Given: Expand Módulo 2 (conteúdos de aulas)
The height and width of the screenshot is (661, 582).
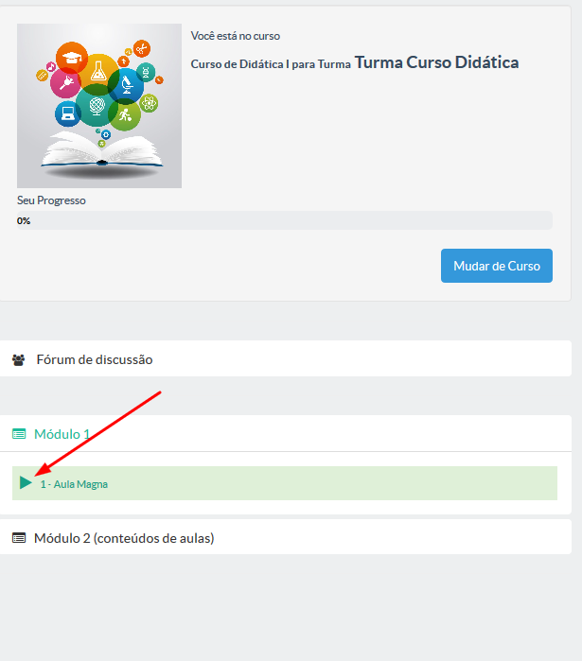Looking at the screenshot, I should tap(124, 538).
